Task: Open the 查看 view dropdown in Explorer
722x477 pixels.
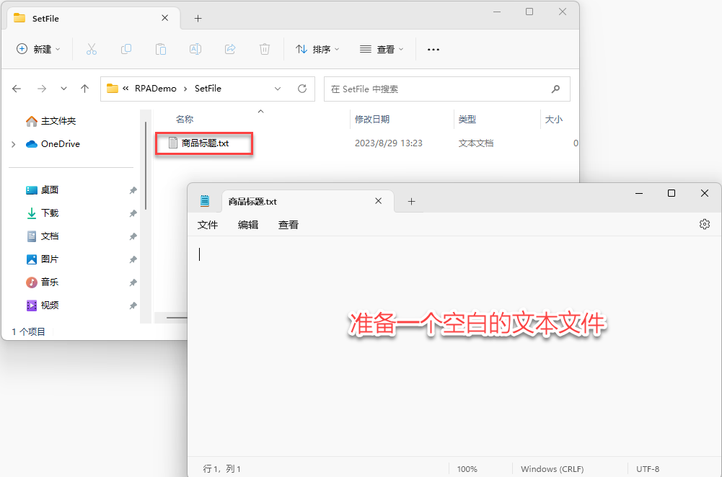Action: coord(382,49)
